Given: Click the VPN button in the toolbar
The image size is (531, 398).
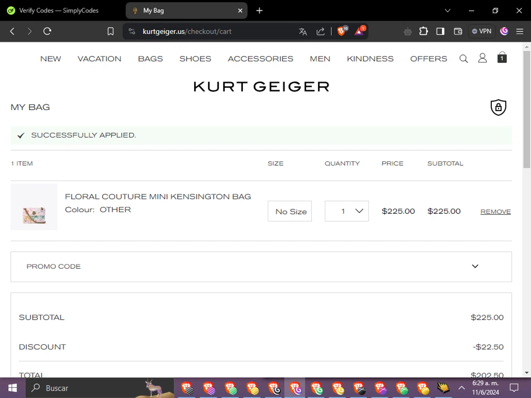Looking at the screenshot, I should click(x=482, y=31).
